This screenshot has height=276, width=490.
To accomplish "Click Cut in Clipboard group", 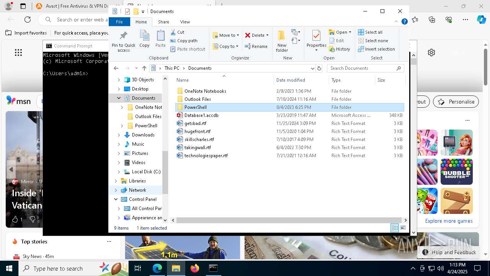I will tap(177, 32).
